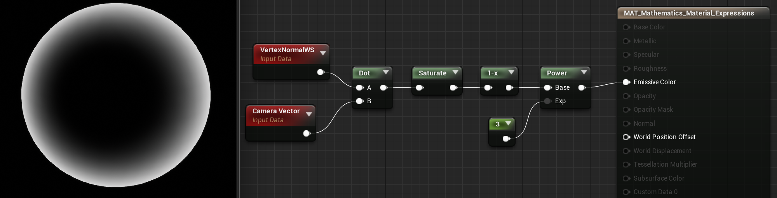Click the Power node's Exp input pin
This screenshot has width=777, height=198.
coord(548,101)
